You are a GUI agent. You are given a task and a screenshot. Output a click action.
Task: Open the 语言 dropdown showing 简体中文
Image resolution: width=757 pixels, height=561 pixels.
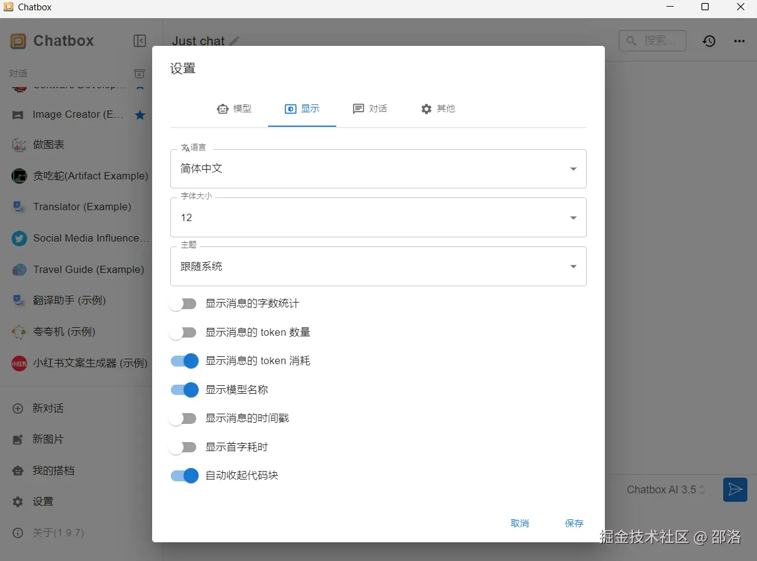click(378, 169)
